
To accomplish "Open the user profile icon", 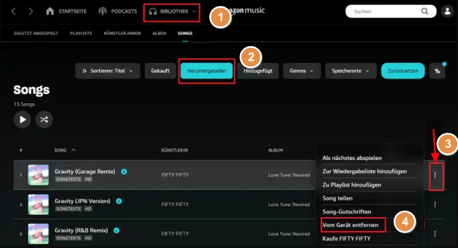I will [447, 11].
